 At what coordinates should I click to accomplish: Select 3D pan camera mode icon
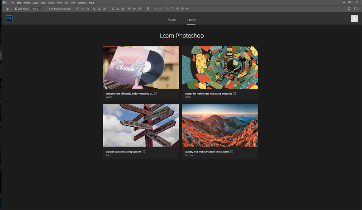(x=177, y=9)
